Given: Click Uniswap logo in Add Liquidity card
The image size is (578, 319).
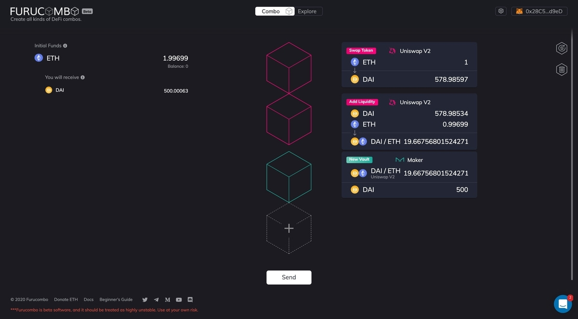Looking at the screenshot, I should click(393, 102).
